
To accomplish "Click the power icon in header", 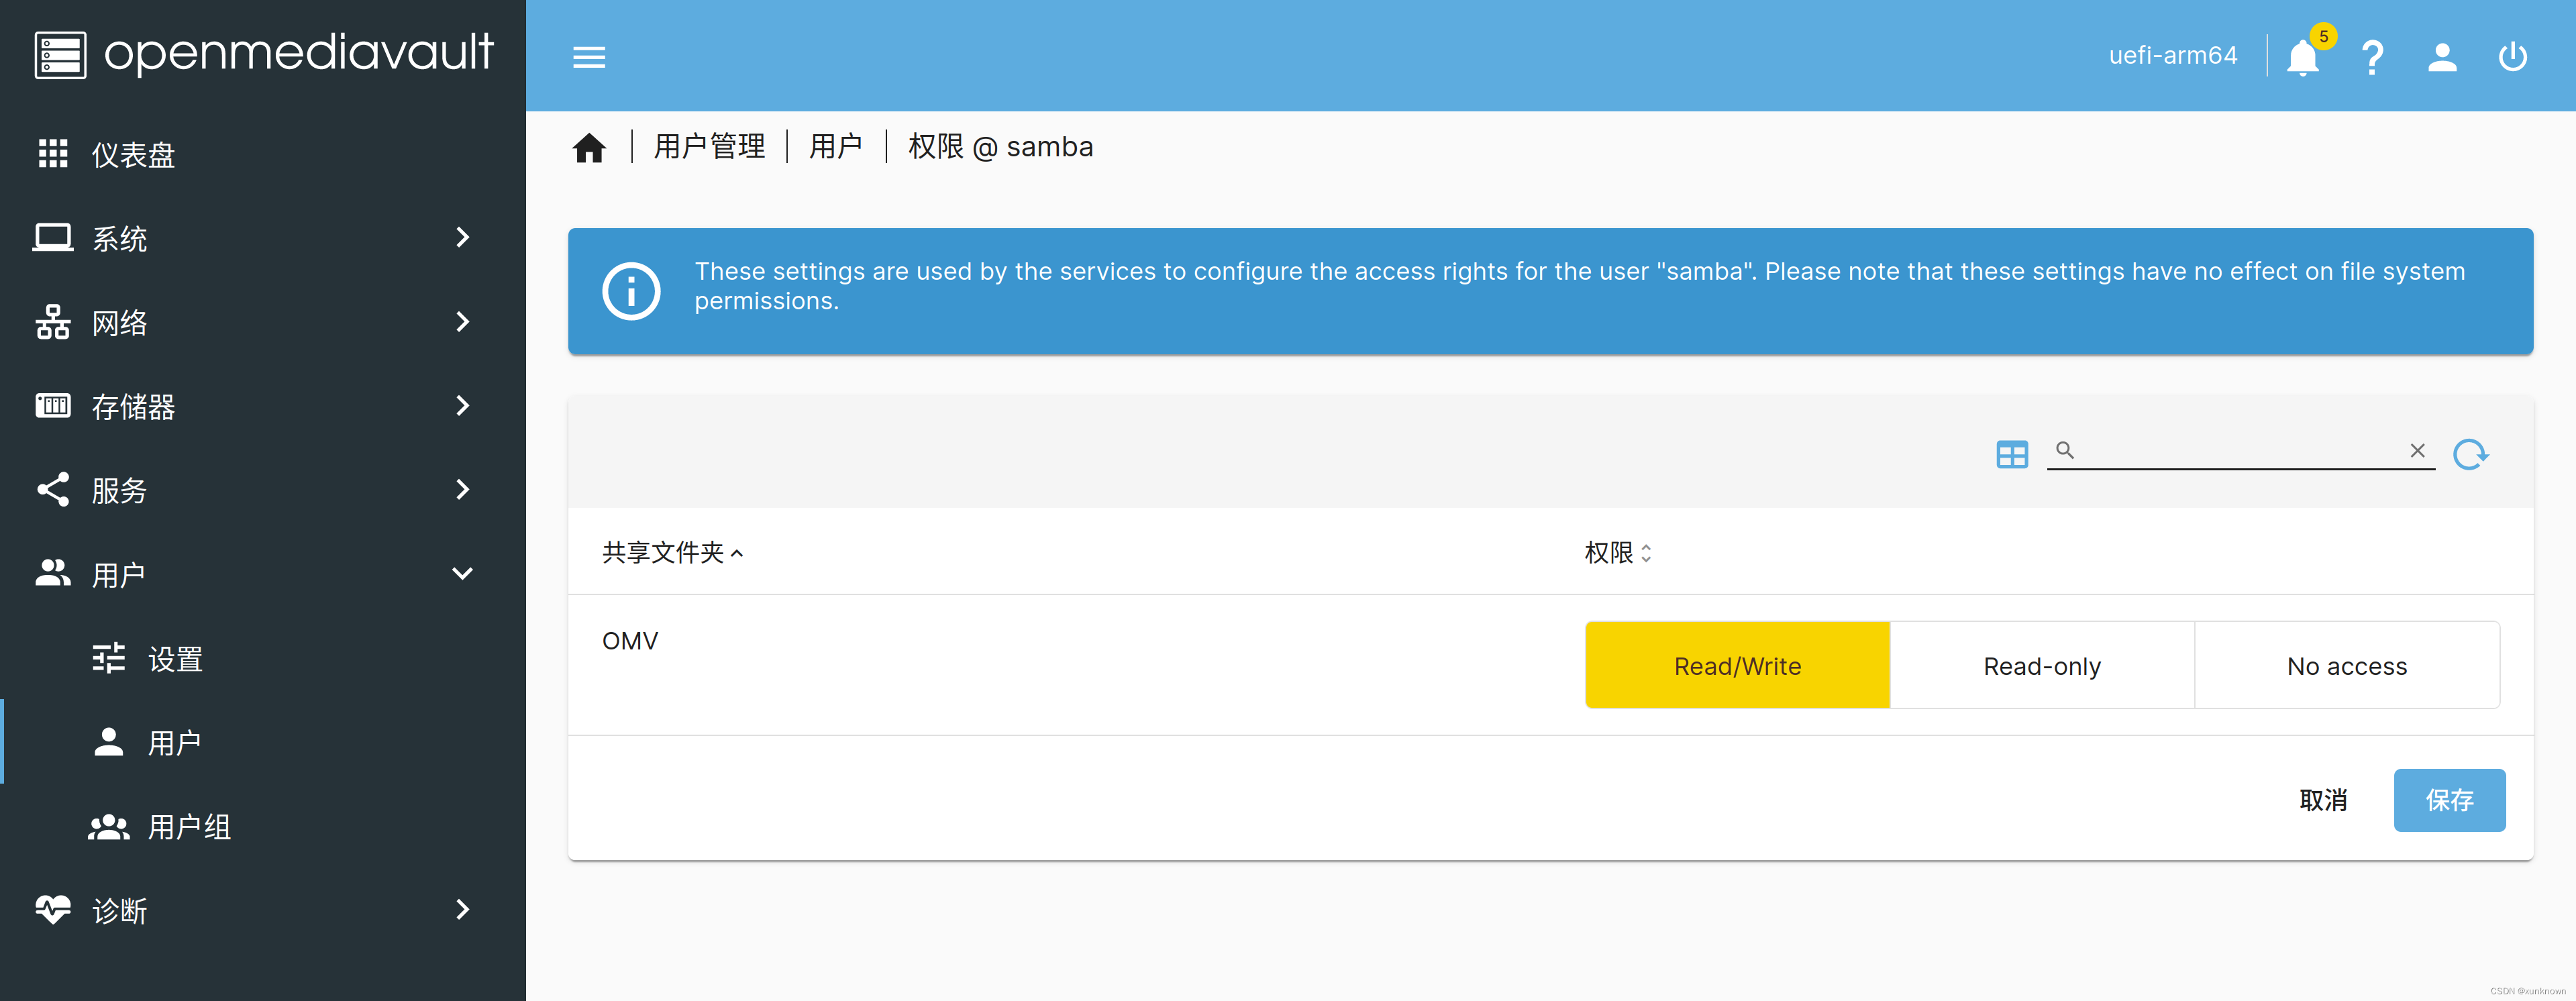I will click(2512, 57).
